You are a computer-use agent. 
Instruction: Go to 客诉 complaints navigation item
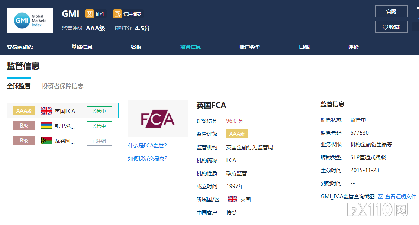pos(136,47)
